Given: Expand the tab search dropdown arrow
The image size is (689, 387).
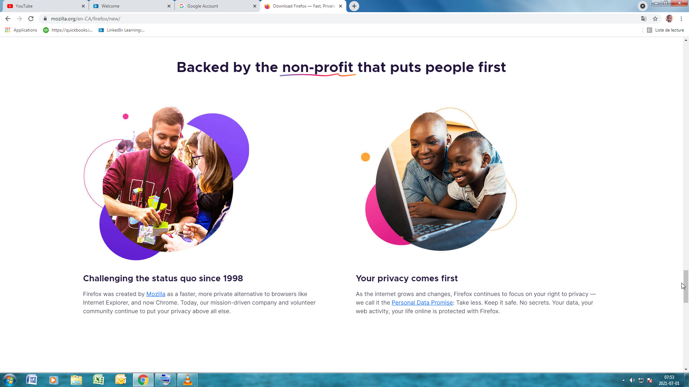Looking at the screenshot, I should click(x=643, y=6).
